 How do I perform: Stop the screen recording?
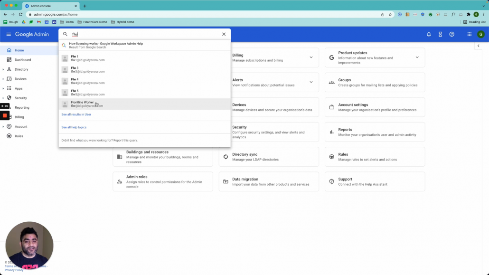[x=5, y=116]
